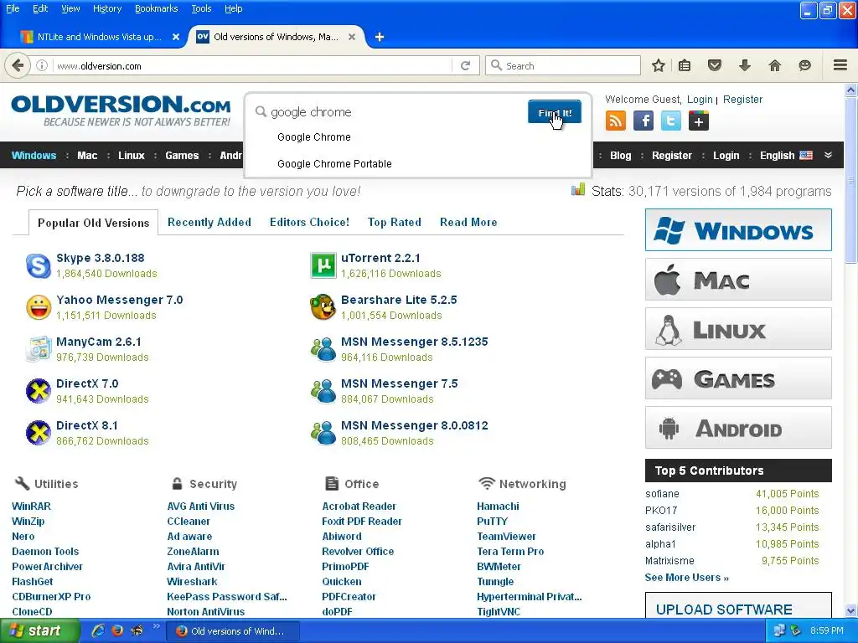Open the downloads arrow icon
Screen dimensions: 858x643
pyautogui.click(x=745, y=65)
